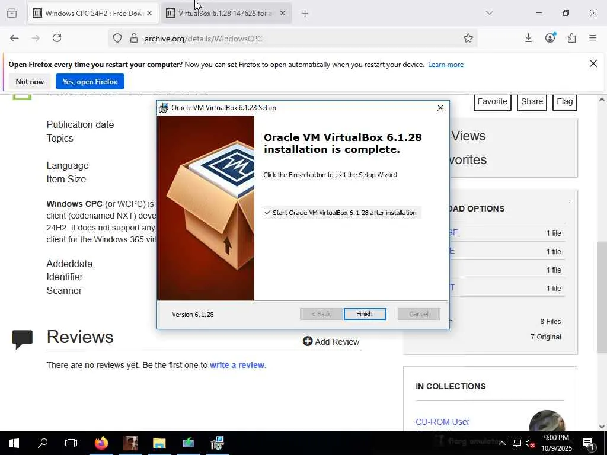
Task: Click Not now in the Firefox notification
Action: coord(30,82)
